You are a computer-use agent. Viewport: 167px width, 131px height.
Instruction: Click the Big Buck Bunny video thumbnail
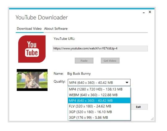[x=32, y=80]
